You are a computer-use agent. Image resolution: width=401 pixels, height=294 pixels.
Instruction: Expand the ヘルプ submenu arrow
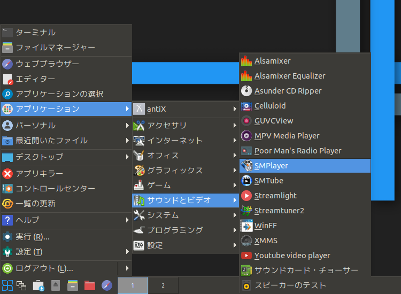tap(127, 220)
